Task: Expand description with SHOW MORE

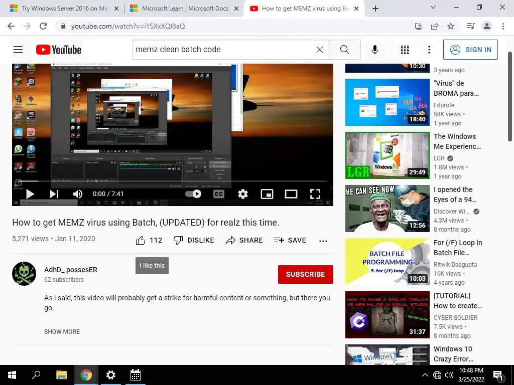Action: click(62, 332)
